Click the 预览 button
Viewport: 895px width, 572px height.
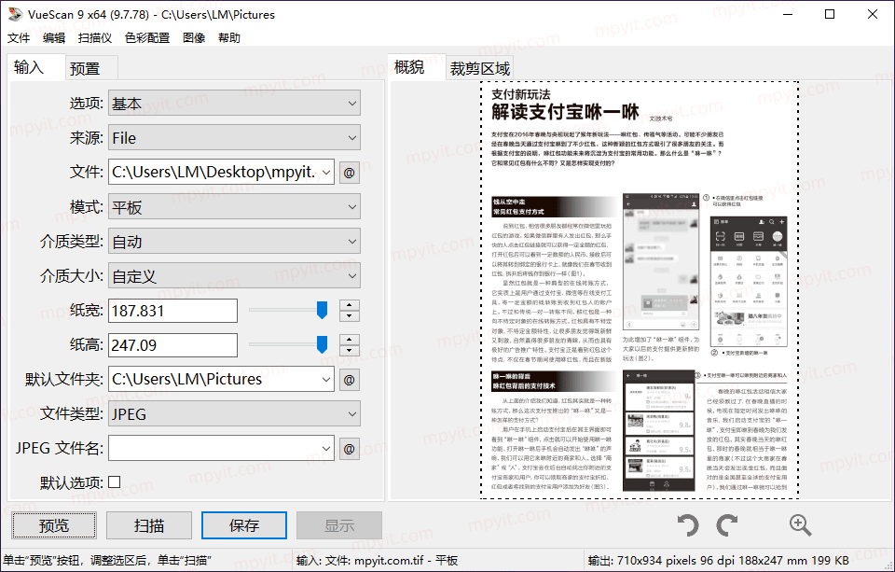(x=53, y=524)
